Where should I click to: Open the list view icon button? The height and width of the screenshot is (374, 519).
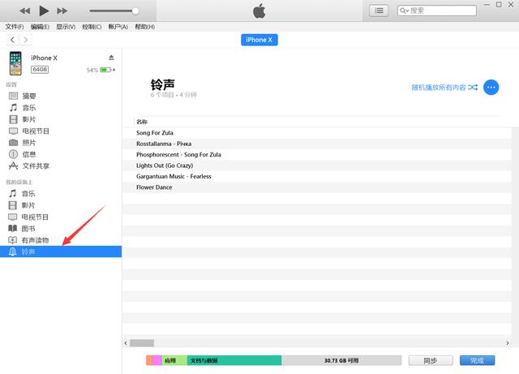click(x=379, y=11)
